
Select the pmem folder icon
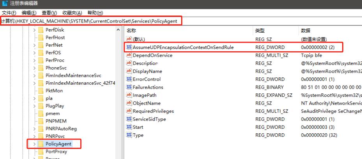[41, 114]
